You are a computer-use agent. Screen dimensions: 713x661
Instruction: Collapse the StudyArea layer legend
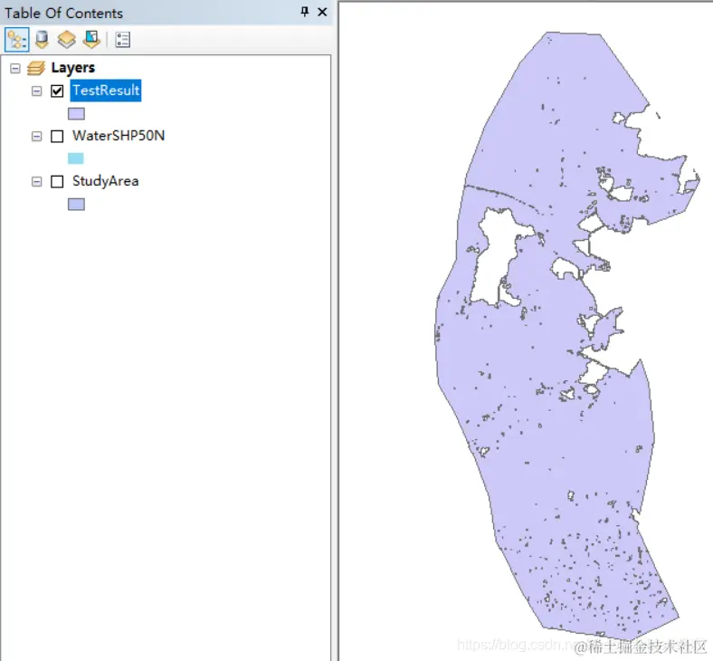point(36,181)
